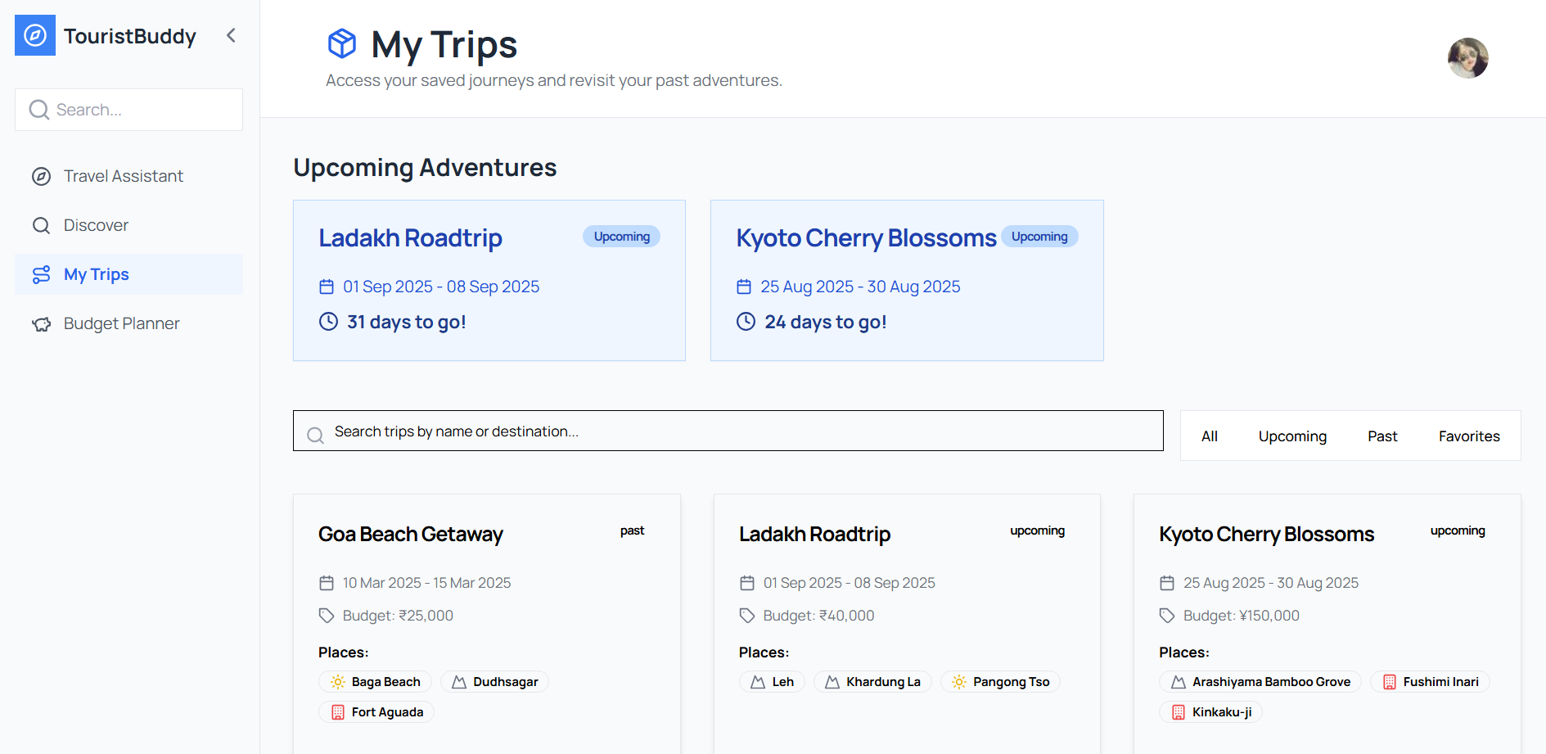
Task: Click the budget tag icon on Goa card
Action: point(327,616)
